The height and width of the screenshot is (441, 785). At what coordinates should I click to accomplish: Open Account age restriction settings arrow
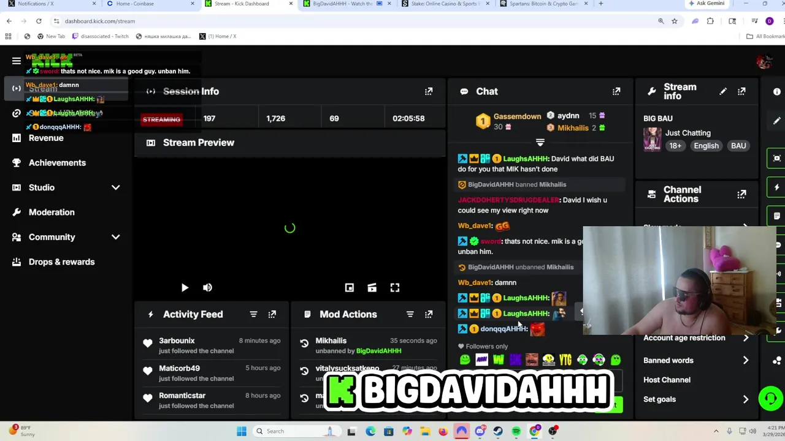click(745, 338)
